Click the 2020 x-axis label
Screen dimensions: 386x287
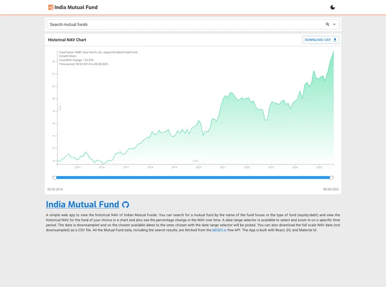199,167
